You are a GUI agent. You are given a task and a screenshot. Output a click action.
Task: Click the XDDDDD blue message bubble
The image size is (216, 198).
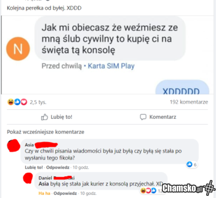(x=182, y=87)
